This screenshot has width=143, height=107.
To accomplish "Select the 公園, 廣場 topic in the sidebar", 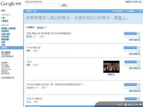I will pyautogui.click(x=5, y=34).
